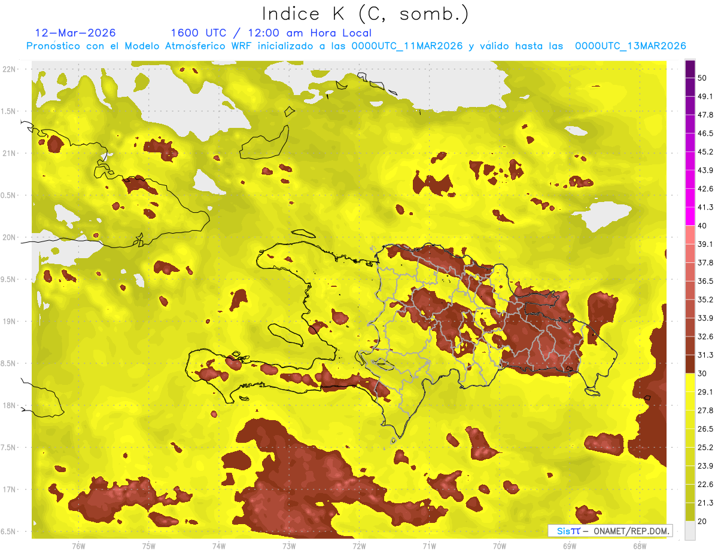Click the 74W longitude label
This screenshot has height=554, width=718.
219,546
